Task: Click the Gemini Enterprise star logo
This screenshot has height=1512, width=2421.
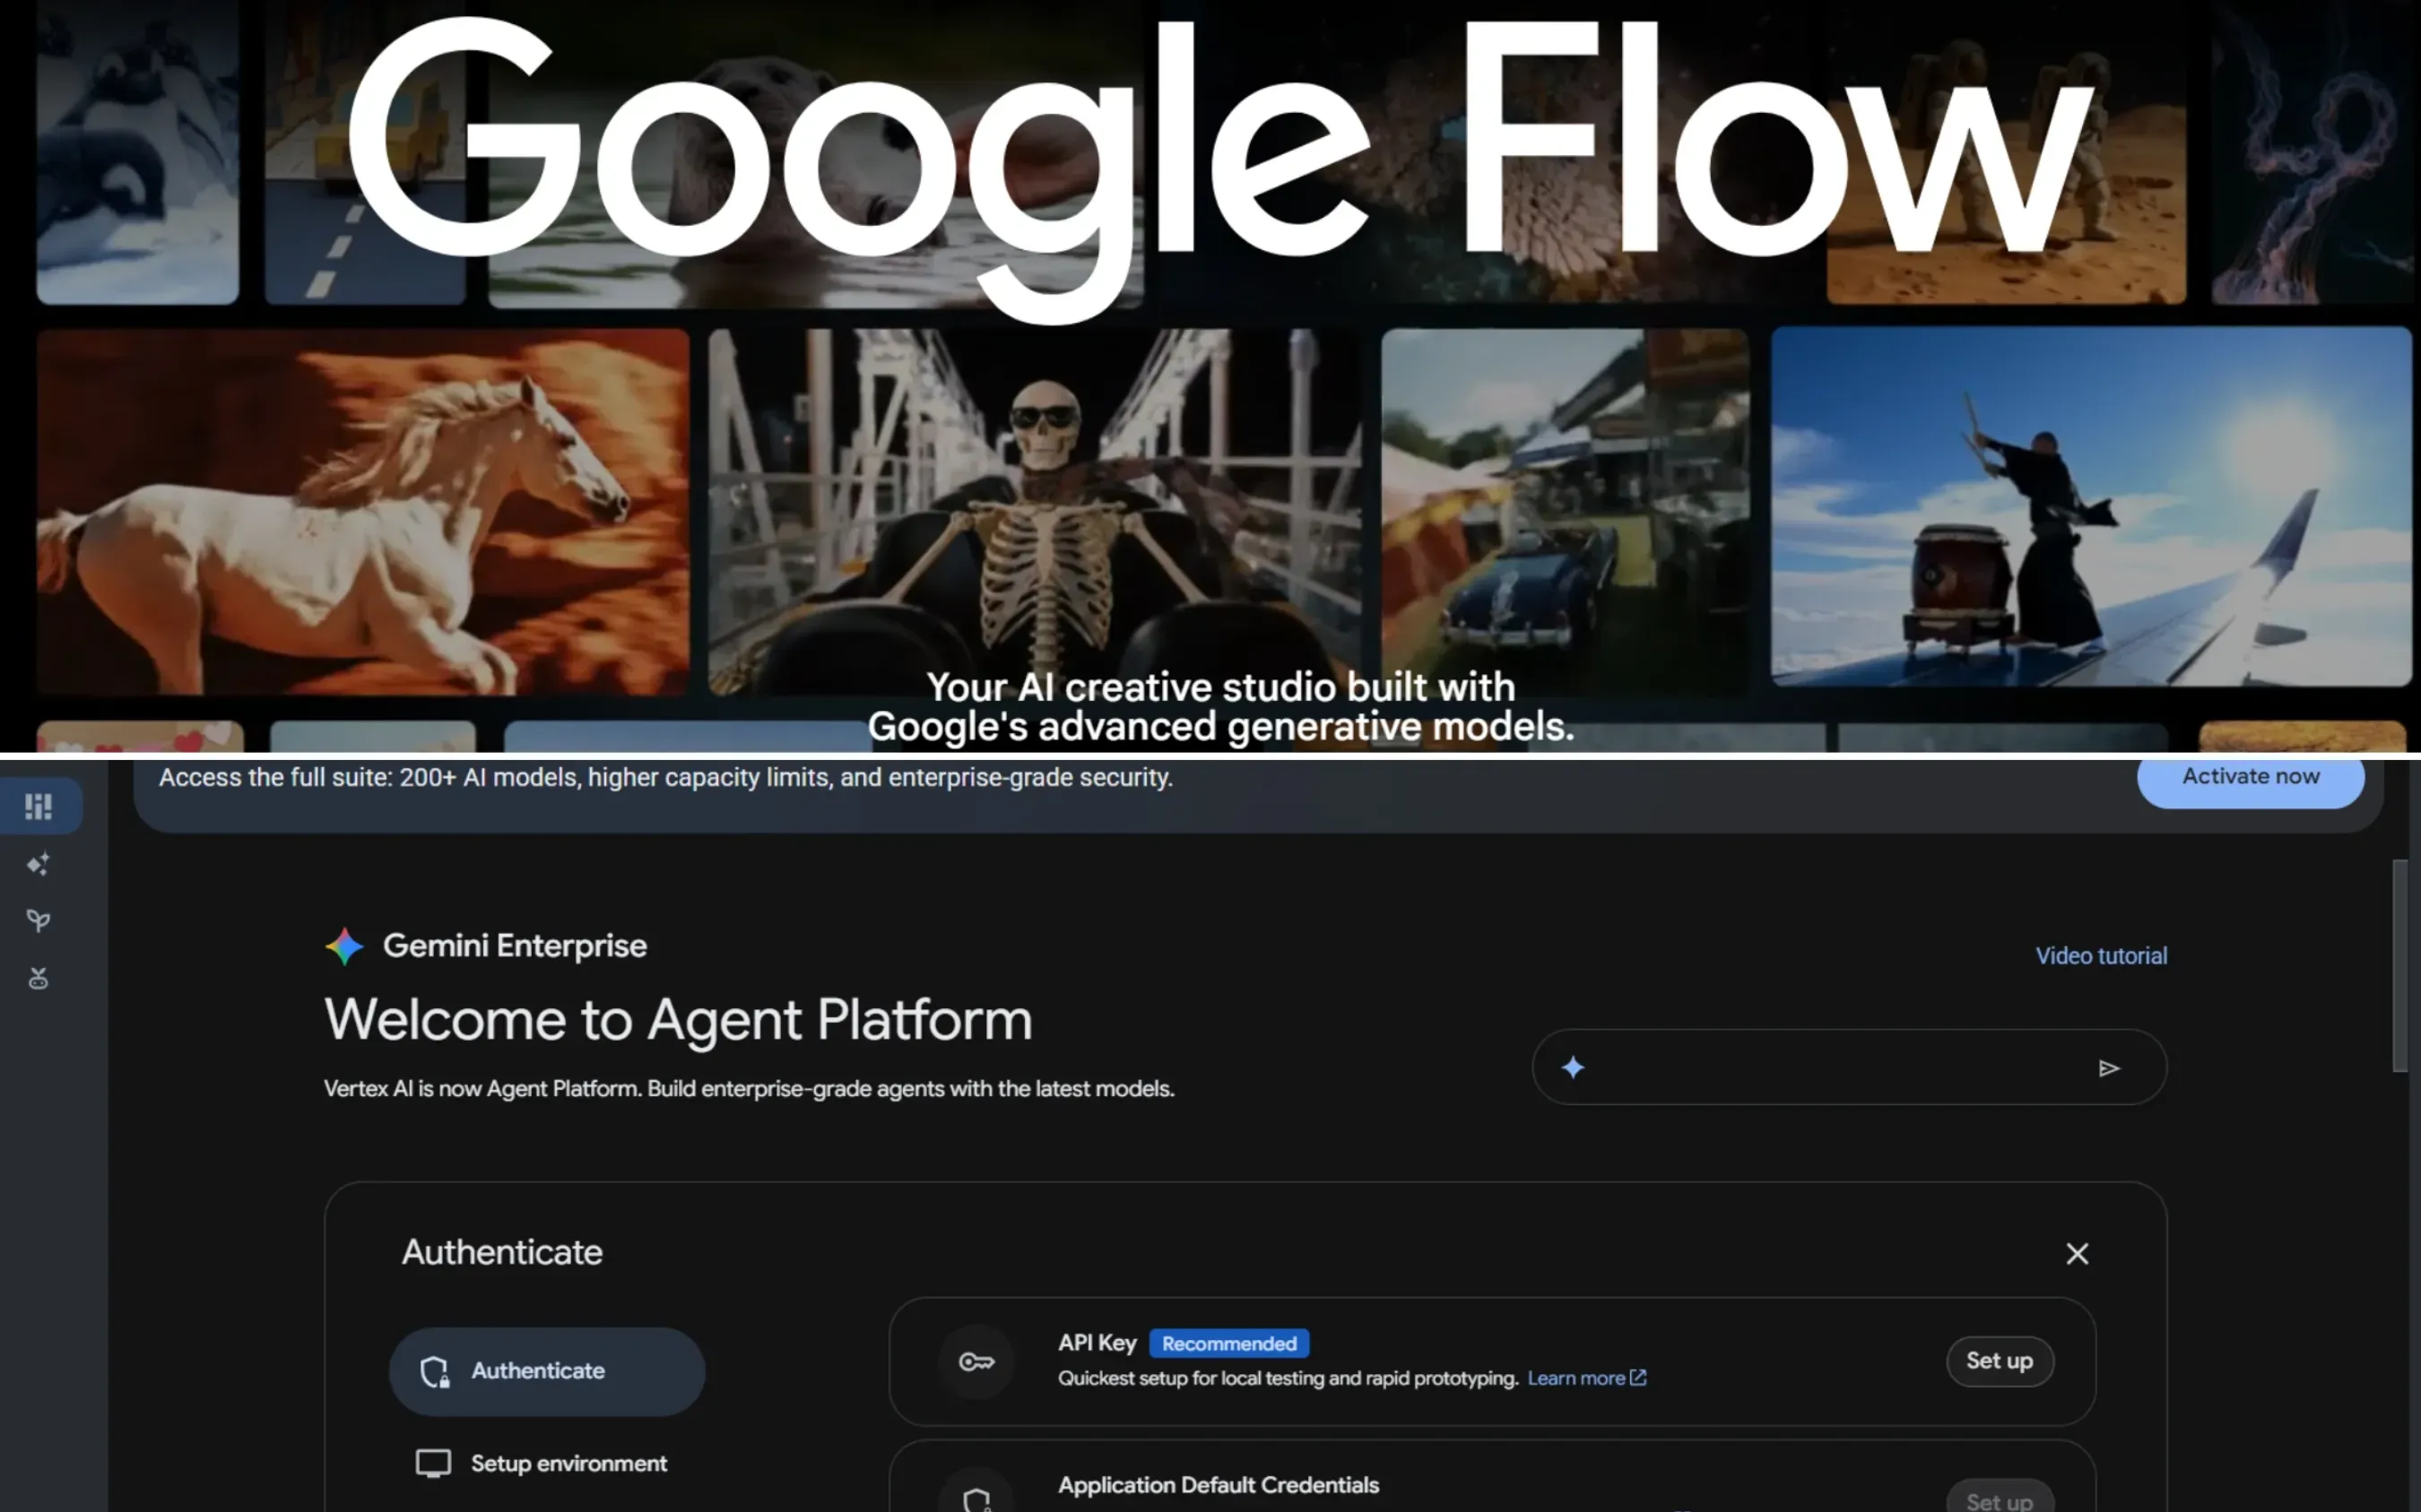Action: pos(344,946)
